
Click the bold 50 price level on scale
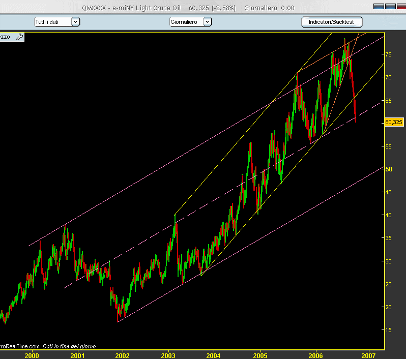[389, 169]
